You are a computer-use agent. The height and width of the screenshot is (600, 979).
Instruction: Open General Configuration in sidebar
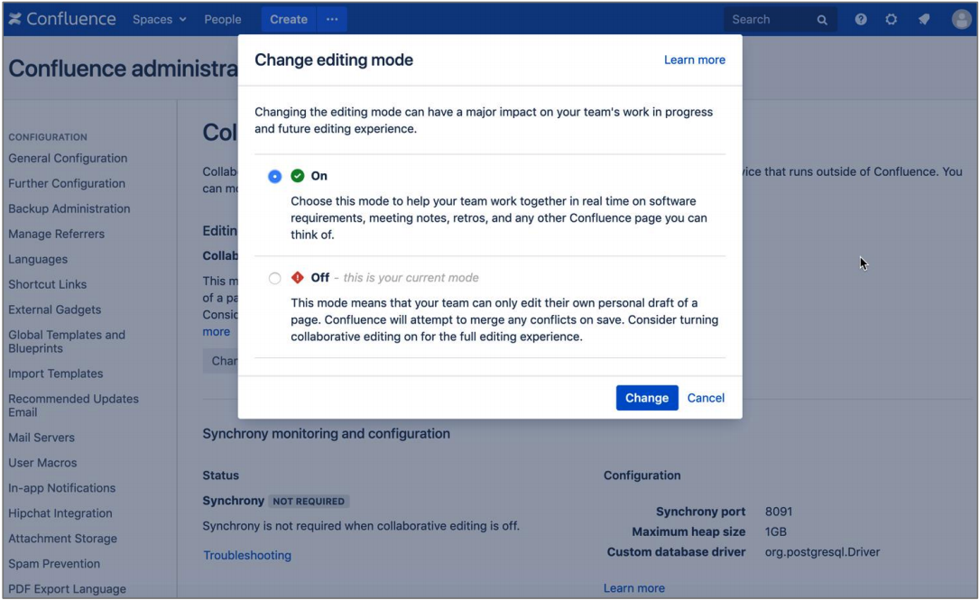click(68, 158)
